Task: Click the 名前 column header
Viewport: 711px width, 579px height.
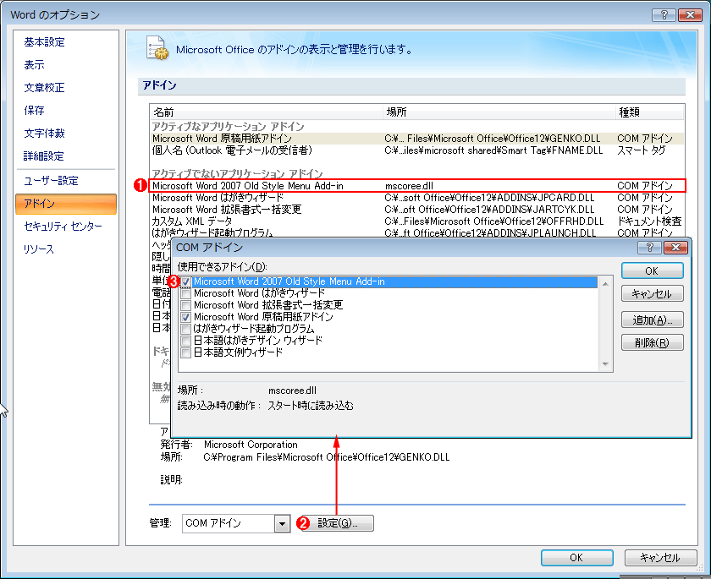Action: (x=267, y=112)
